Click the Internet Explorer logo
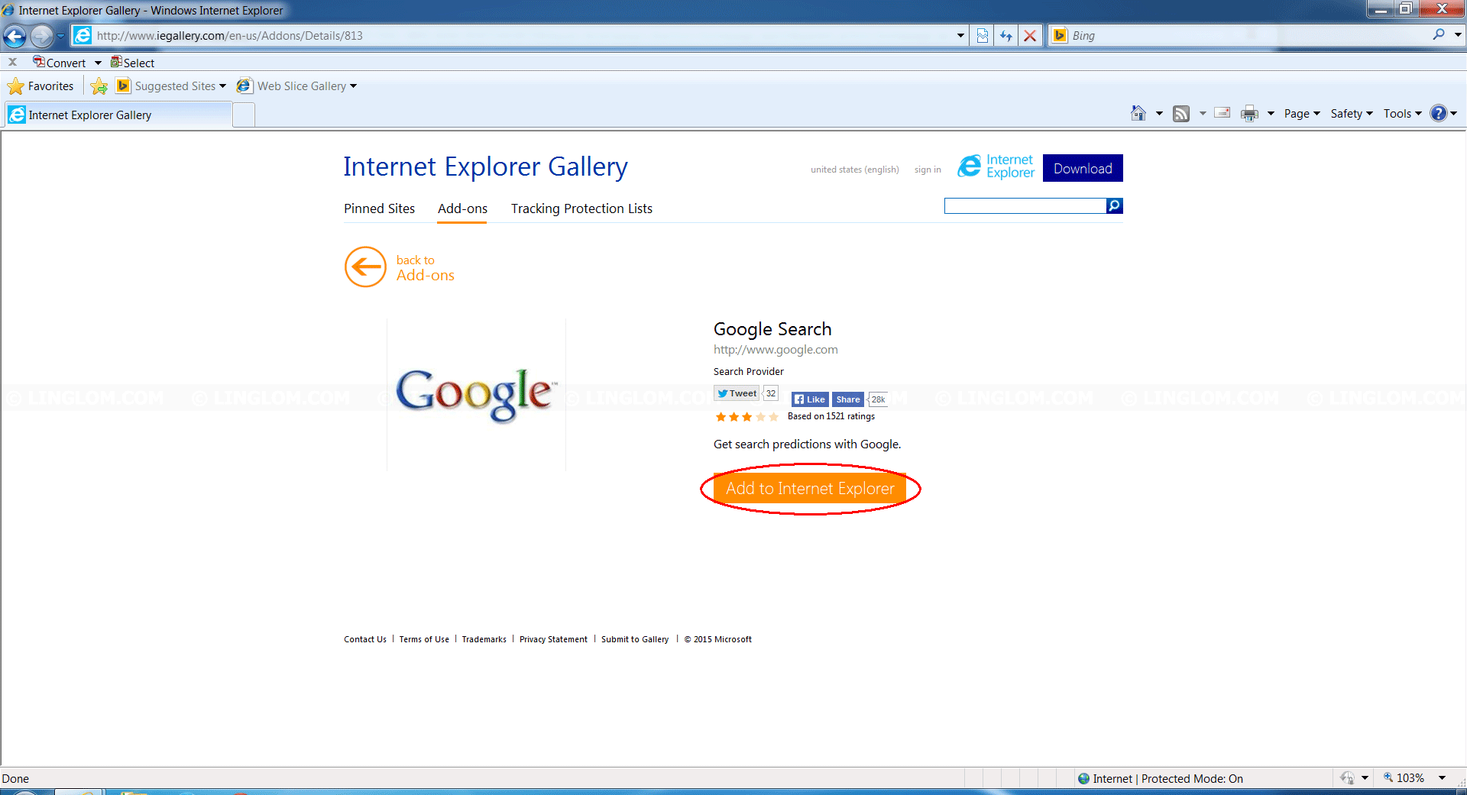 click(996, 166)
